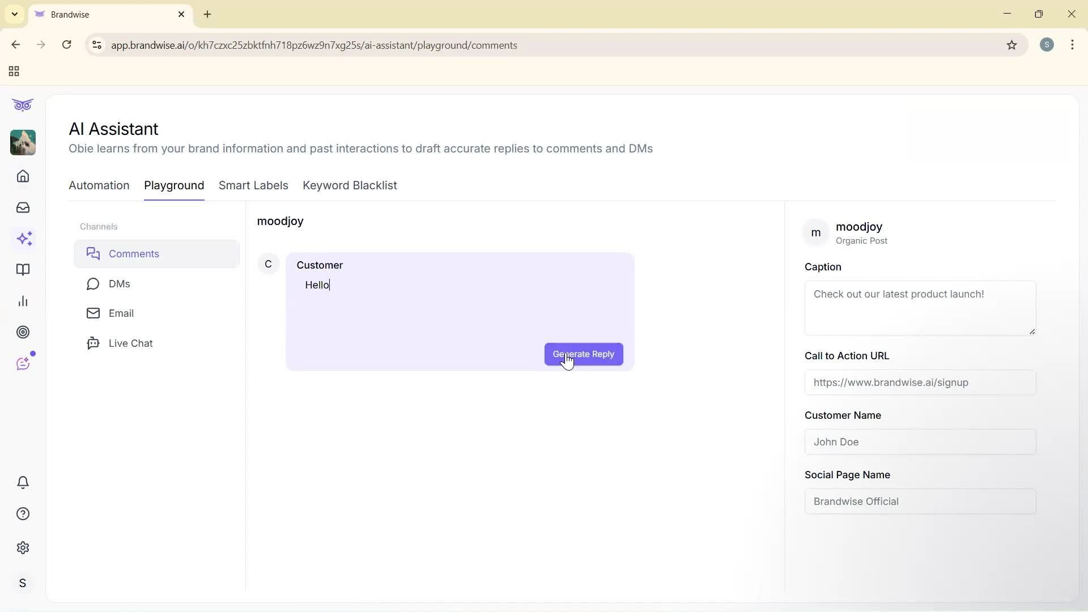Screen dimensions: 1088x612
Task: Edit the Customer Name field showing John Doe
Action: pos(920,442)
